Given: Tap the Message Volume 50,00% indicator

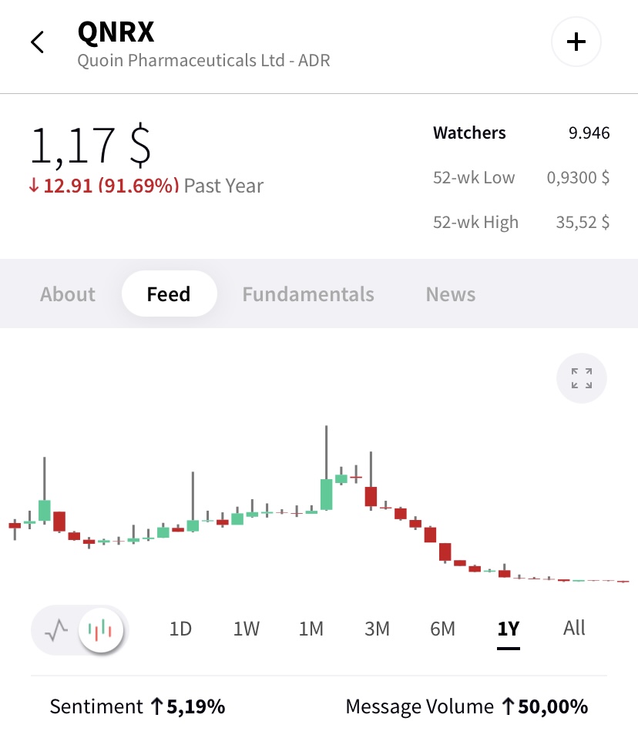Looking at the screenshot, I should coord(467,706).
